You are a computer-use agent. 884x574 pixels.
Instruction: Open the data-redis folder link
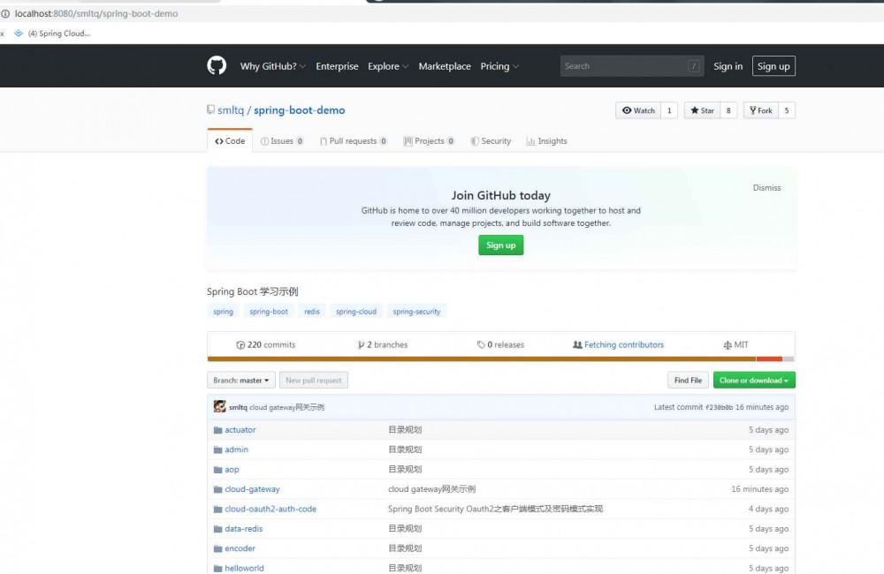point(243,528)
